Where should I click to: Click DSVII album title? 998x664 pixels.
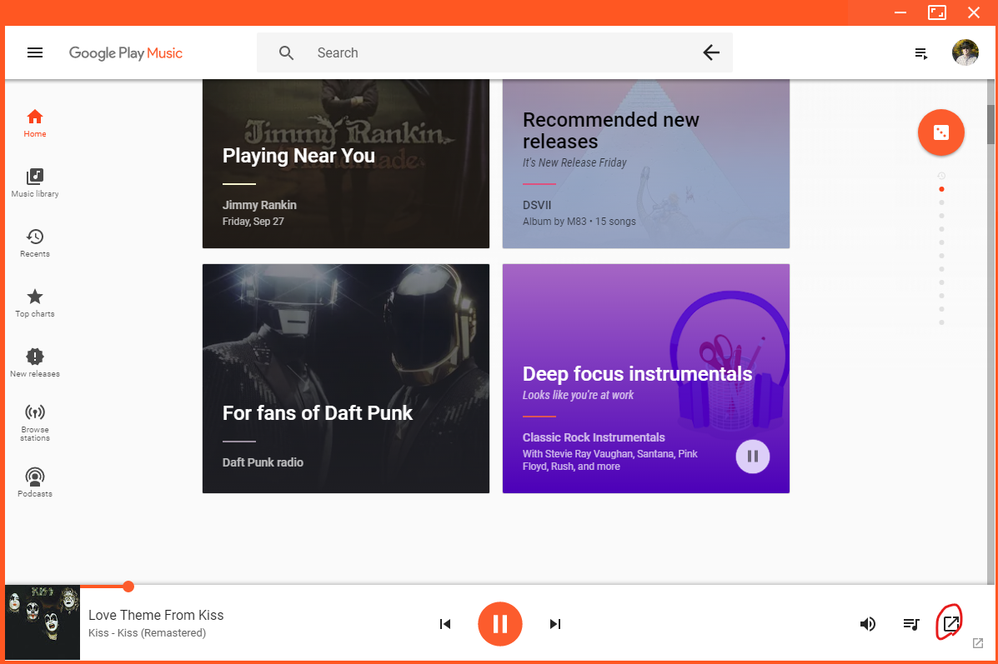tap(537, 205)
